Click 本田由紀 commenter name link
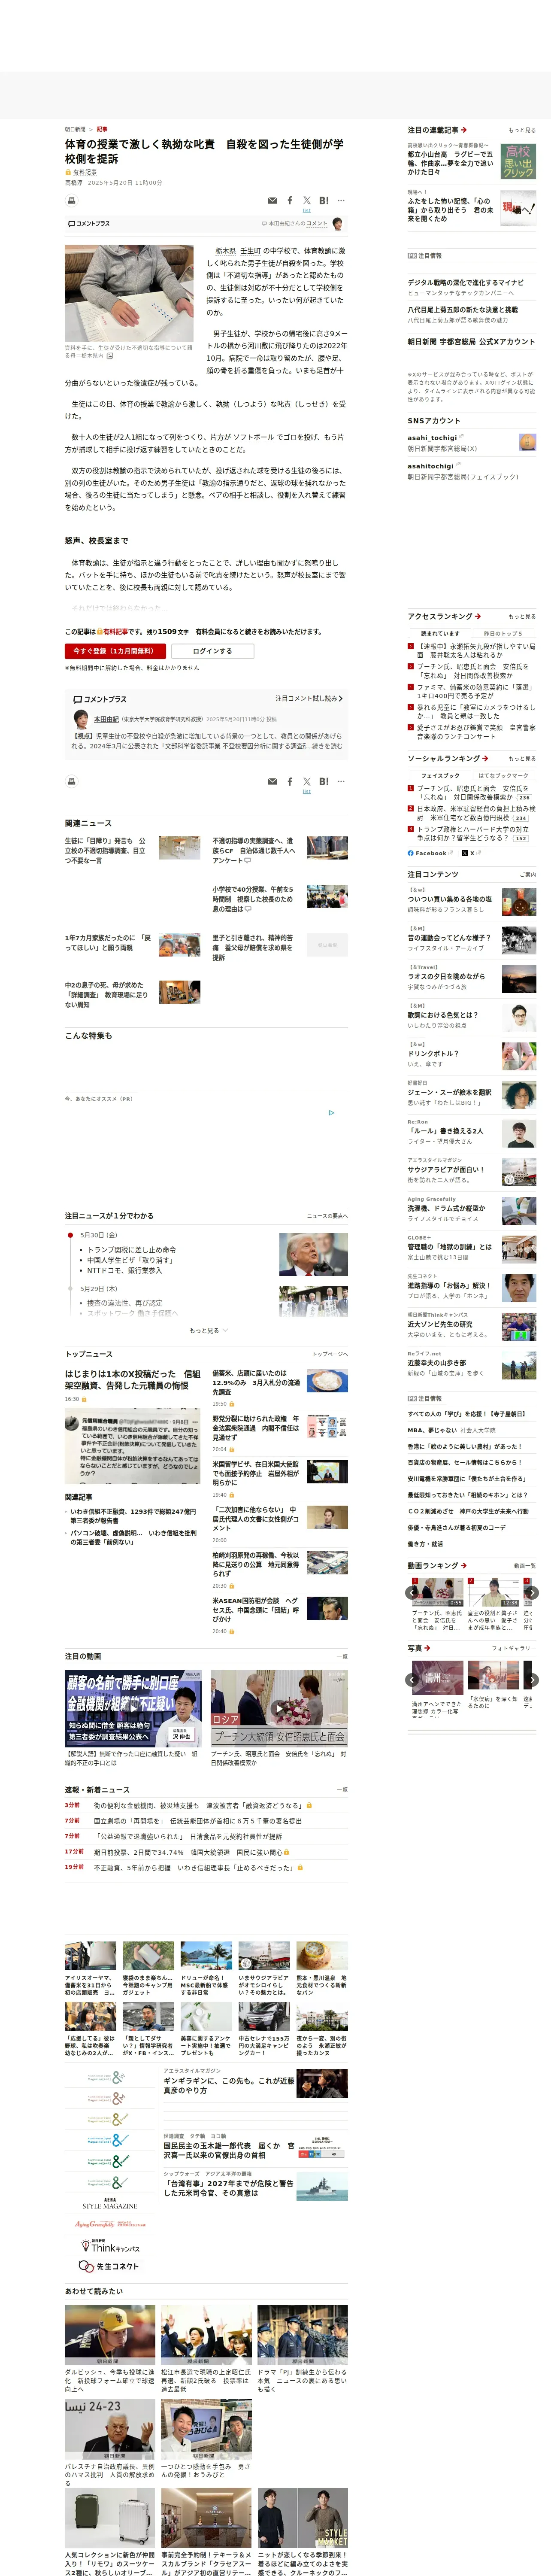 click(106, 719)
